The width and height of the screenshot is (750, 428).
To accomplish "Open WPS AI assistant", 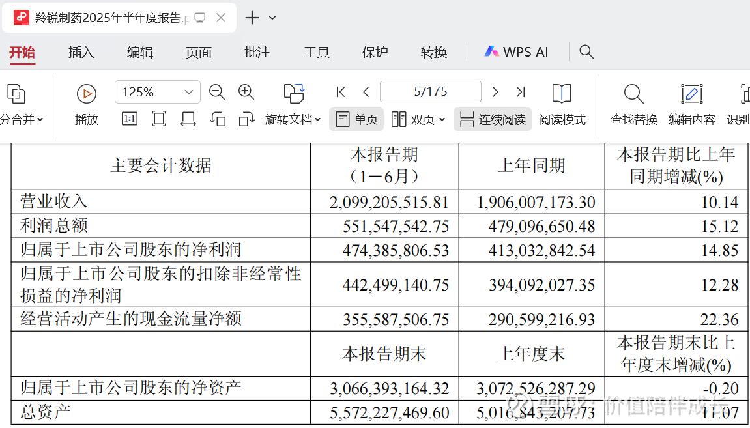I will point(516,52).
